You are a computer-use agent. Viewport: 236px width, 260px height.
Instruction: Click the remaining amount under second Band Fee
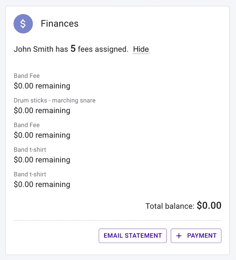[42, 135]
